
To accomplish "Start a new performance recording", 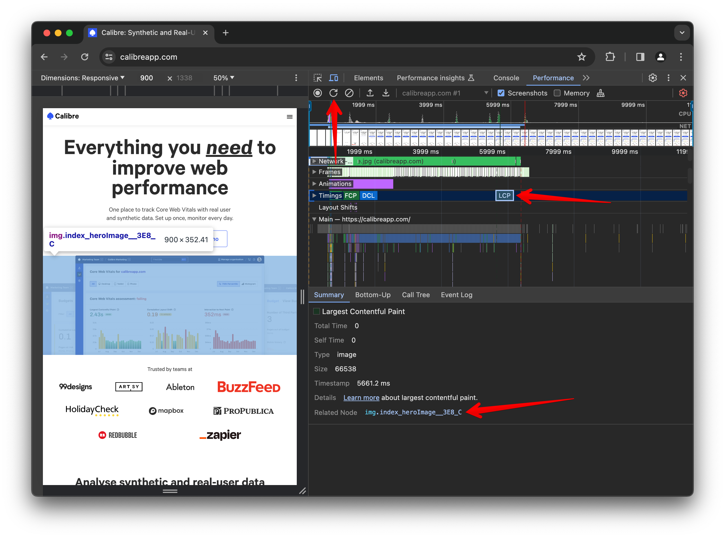I will coord(317,93).
